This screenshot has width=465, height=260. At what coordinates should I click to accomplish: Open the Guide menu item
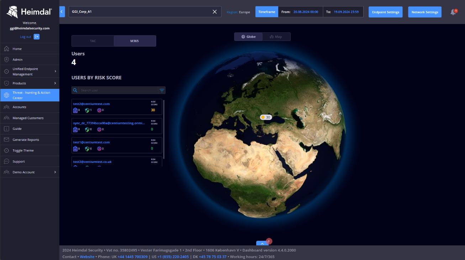pyautogui.click(x=30, y=129)
